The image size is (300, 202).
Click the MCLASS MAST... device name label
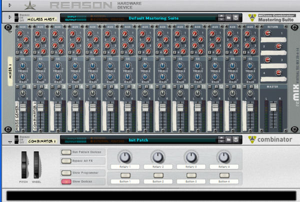tap(42, 19)
